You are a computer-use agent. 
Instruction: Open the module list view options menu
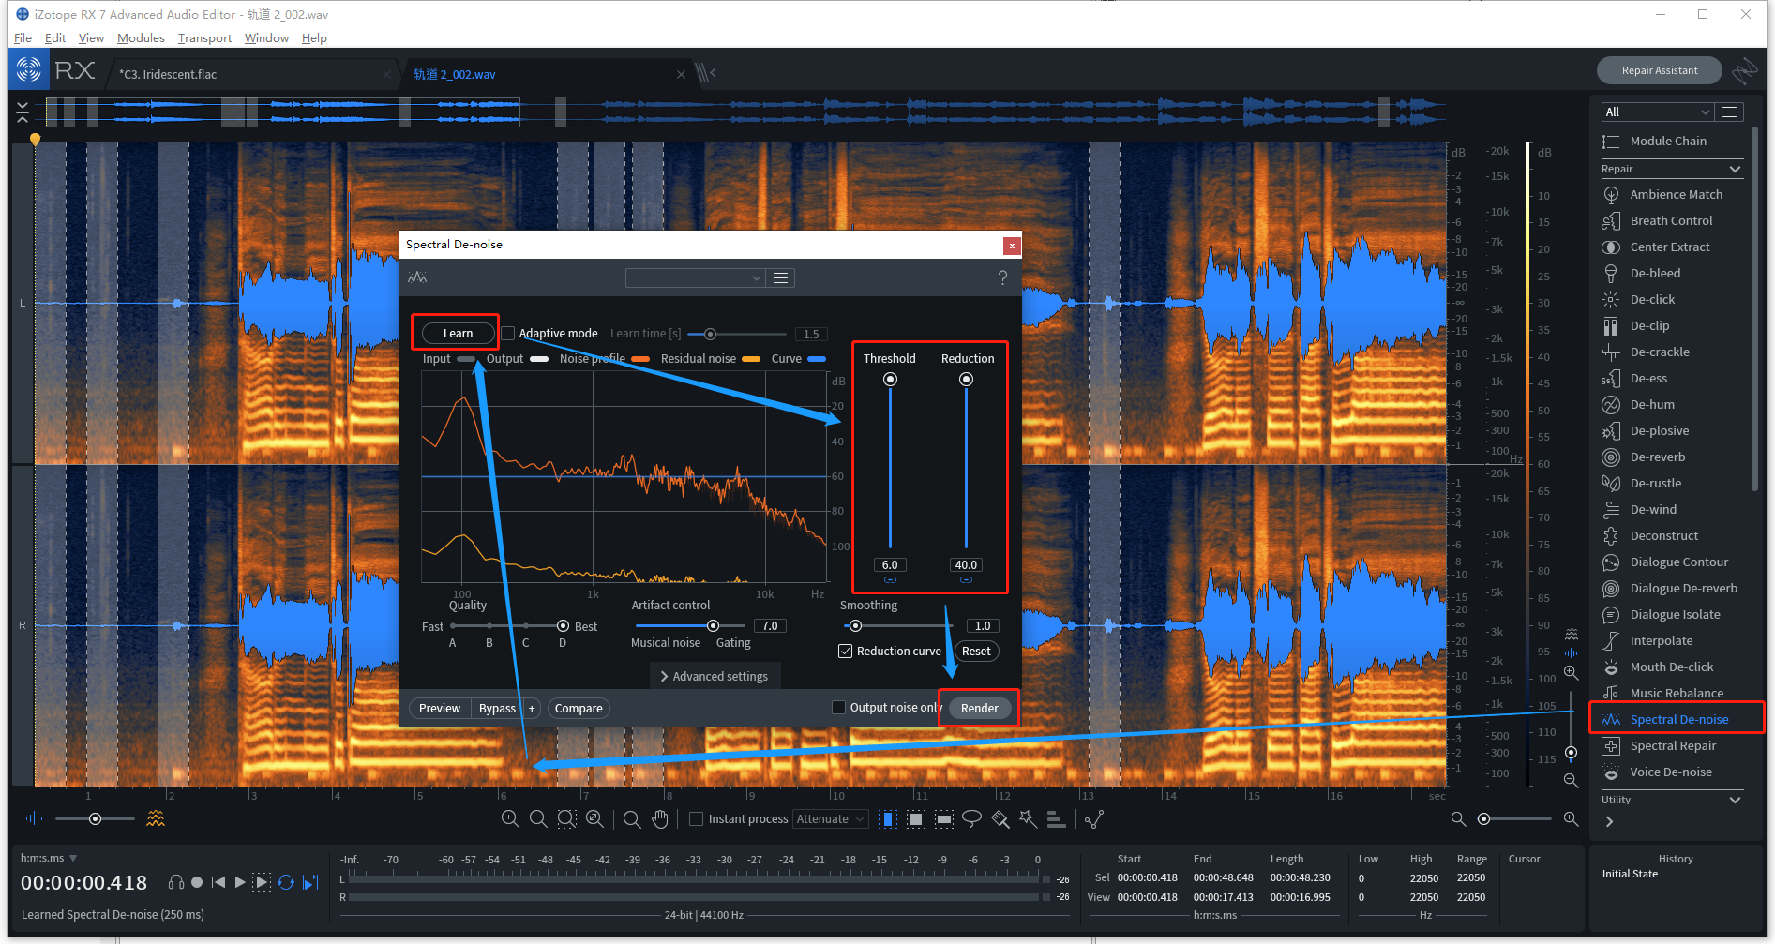(1730, 112)
